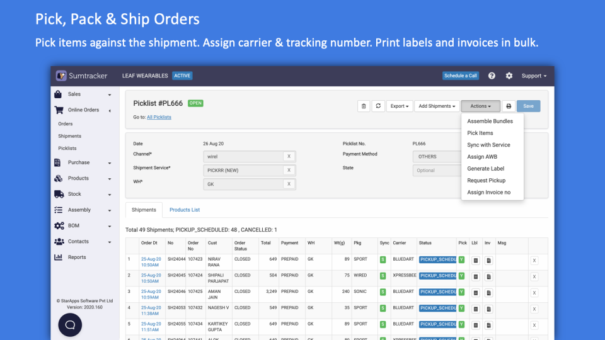Remove shipment SH24044 from picklist
The width and height of the screenshot is (605, 340).
tap(534, 261)
